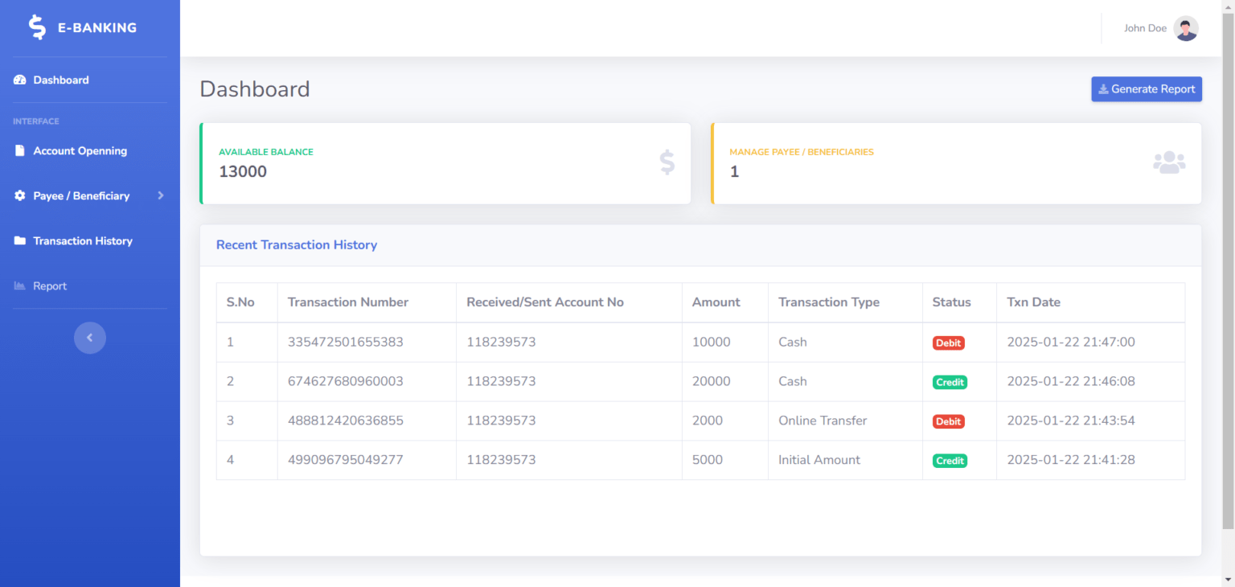
Task: Collapse the sidebar using the circular arrow button
Action: (89, 338)
